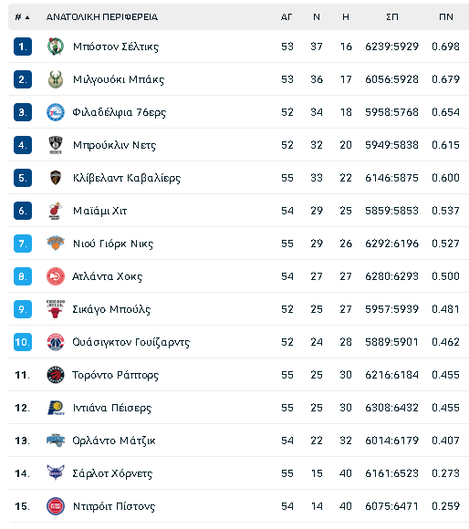Click the Boston Celtics team logo
The image size is (469, 529).
pos(56,47)
